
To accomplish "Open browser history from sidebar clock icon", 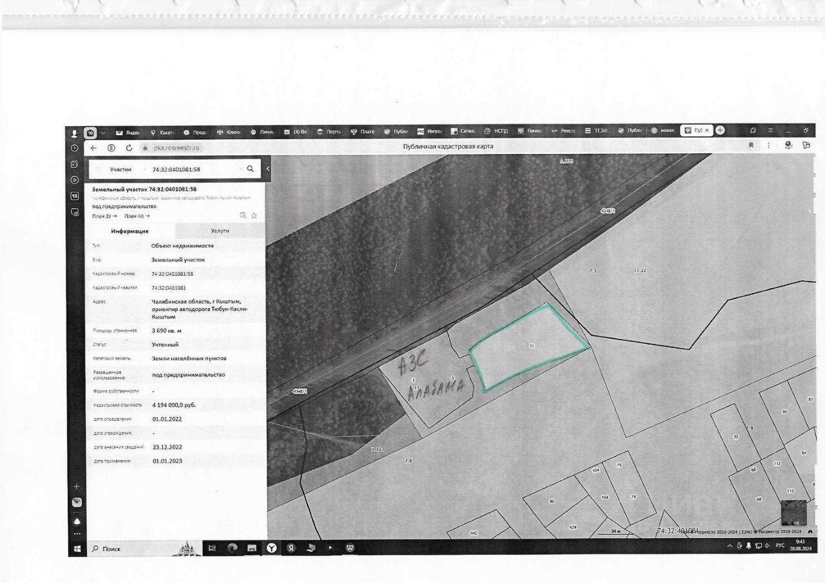I will [75, 148].
